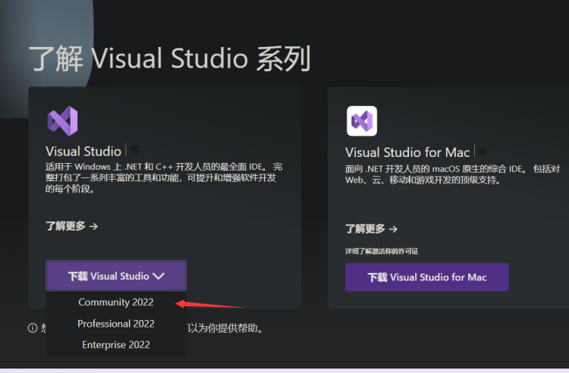The image size is (569, 373).
Task: Select Professional 2022 from the download menu
Action: tap(116, 323)
